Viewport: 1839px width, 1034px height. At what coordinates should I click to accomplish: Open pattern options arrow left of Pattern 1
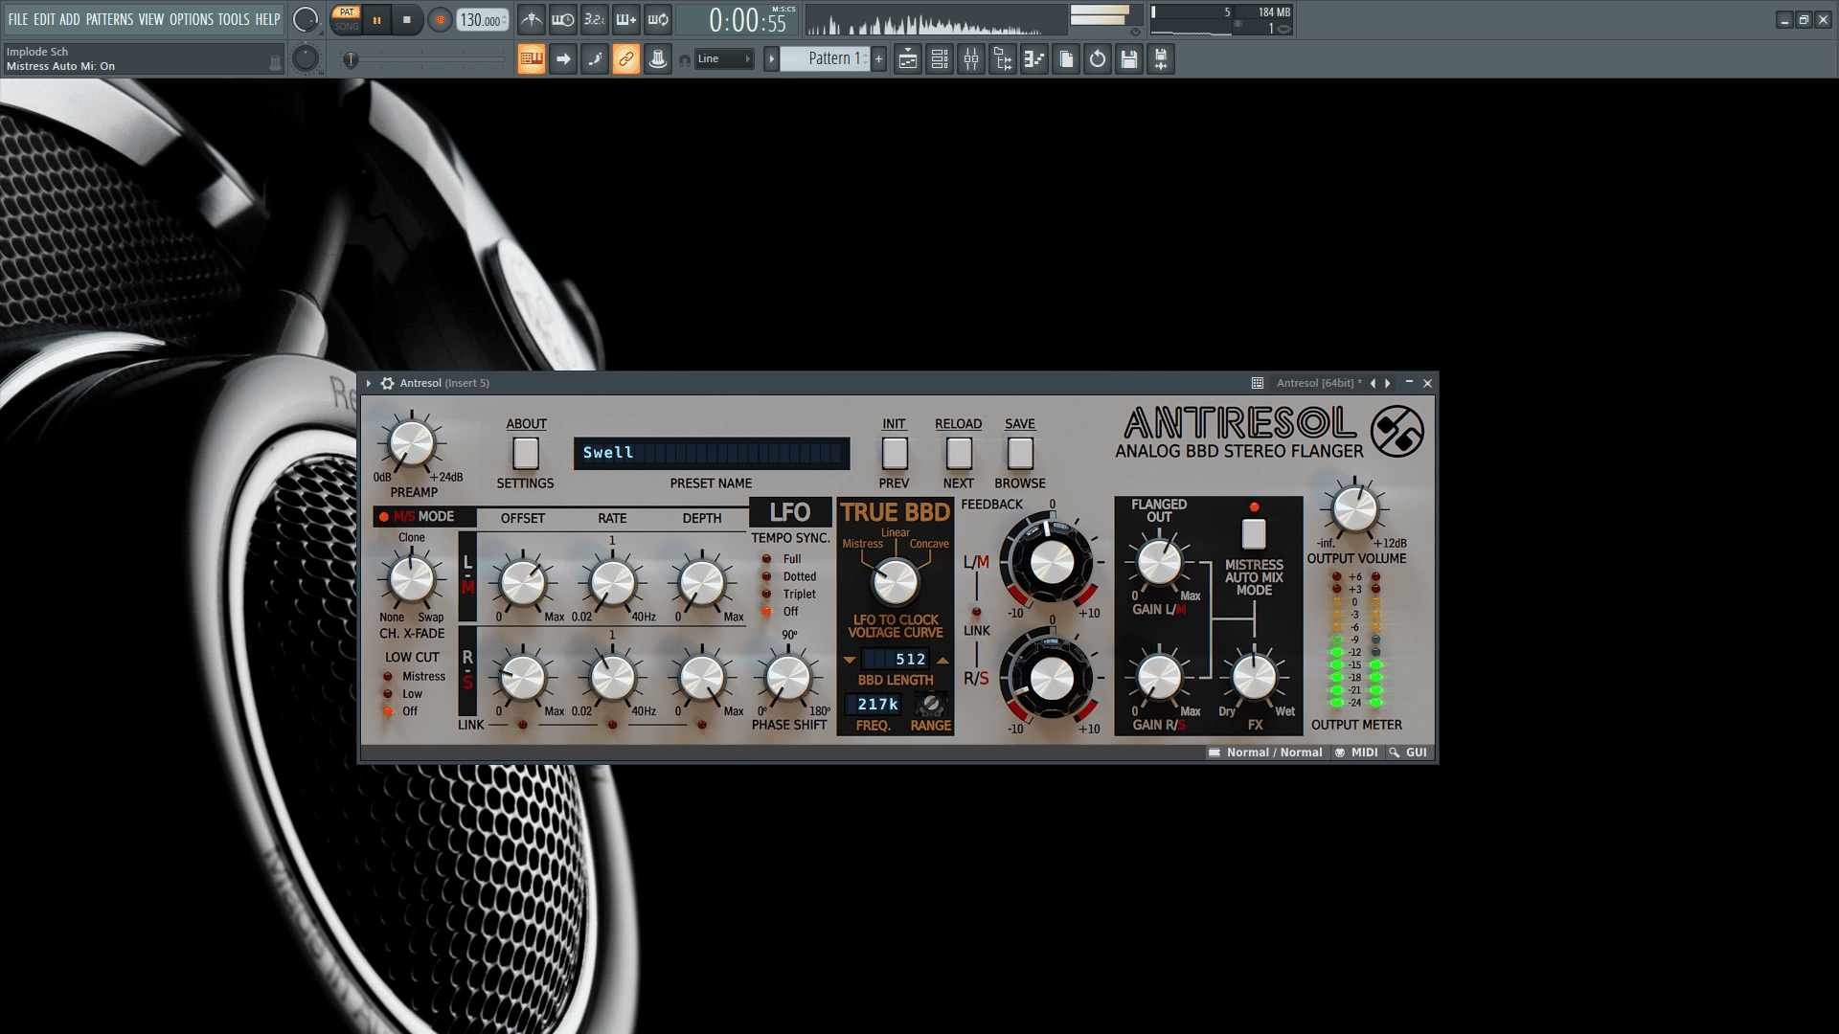click(771, 59)
